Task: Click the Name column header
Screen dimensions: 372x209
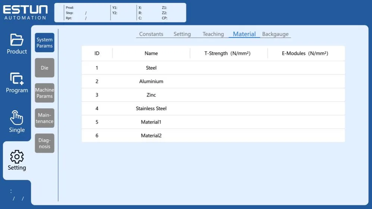Action: pyautogui.click(x=151, y=53)
